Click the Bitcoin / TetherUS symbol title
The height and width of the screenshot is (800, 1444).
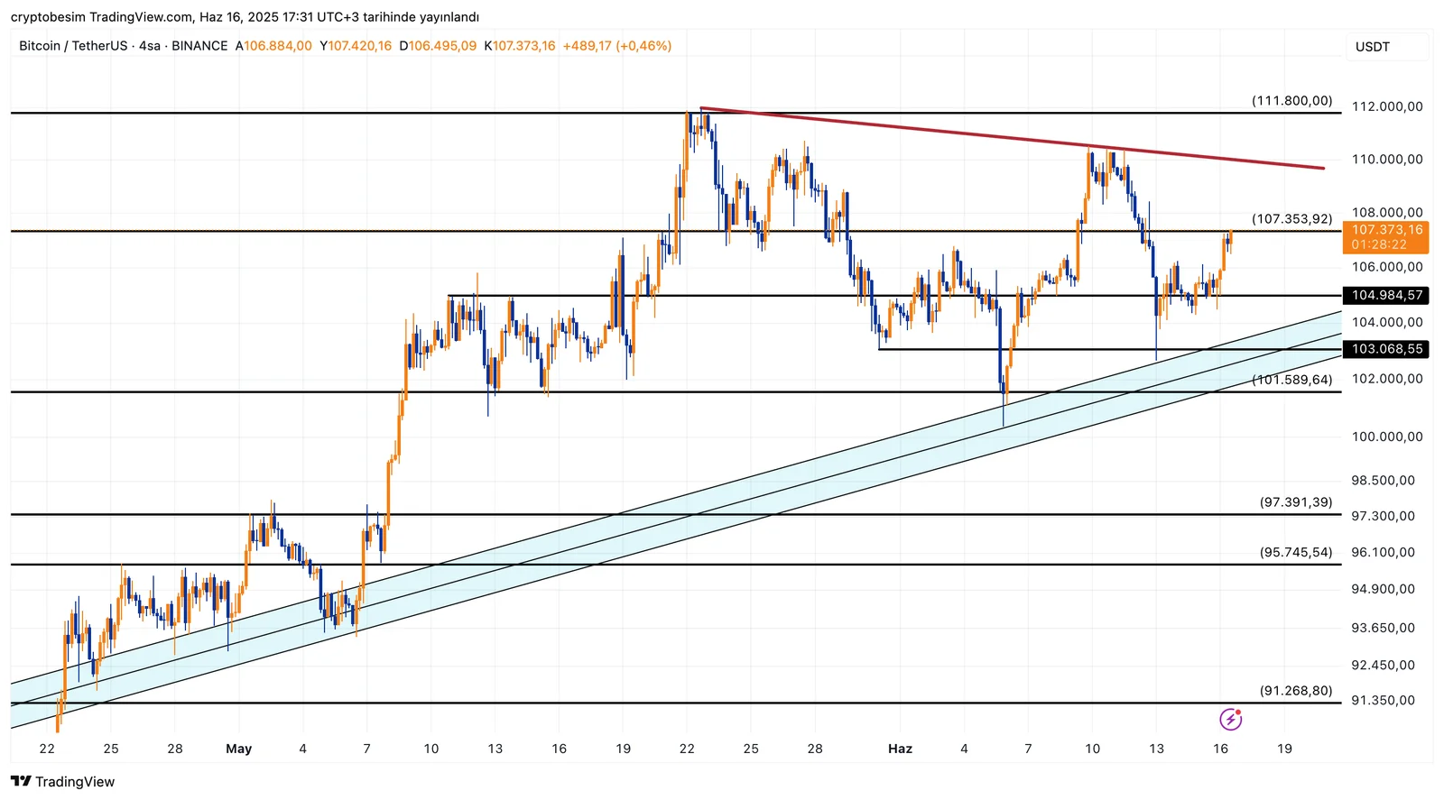73,46
